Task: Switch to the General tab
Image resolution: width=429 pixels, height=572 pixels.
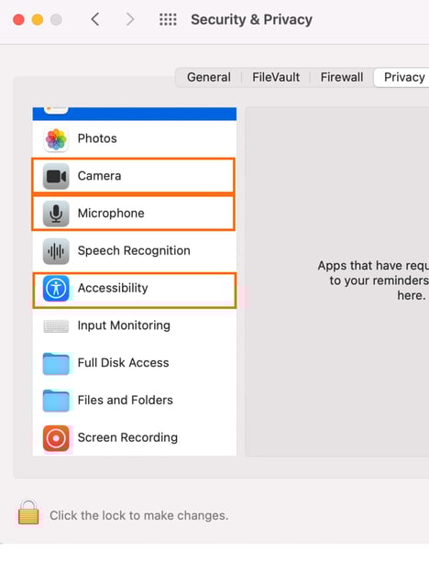Action: point(209,77)
